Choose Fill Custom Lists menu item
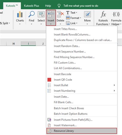The height and width of the screenshot is (135, 122). tap(82, 63)
